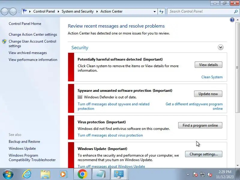Click Find a program online button

(x=200, y=125)
